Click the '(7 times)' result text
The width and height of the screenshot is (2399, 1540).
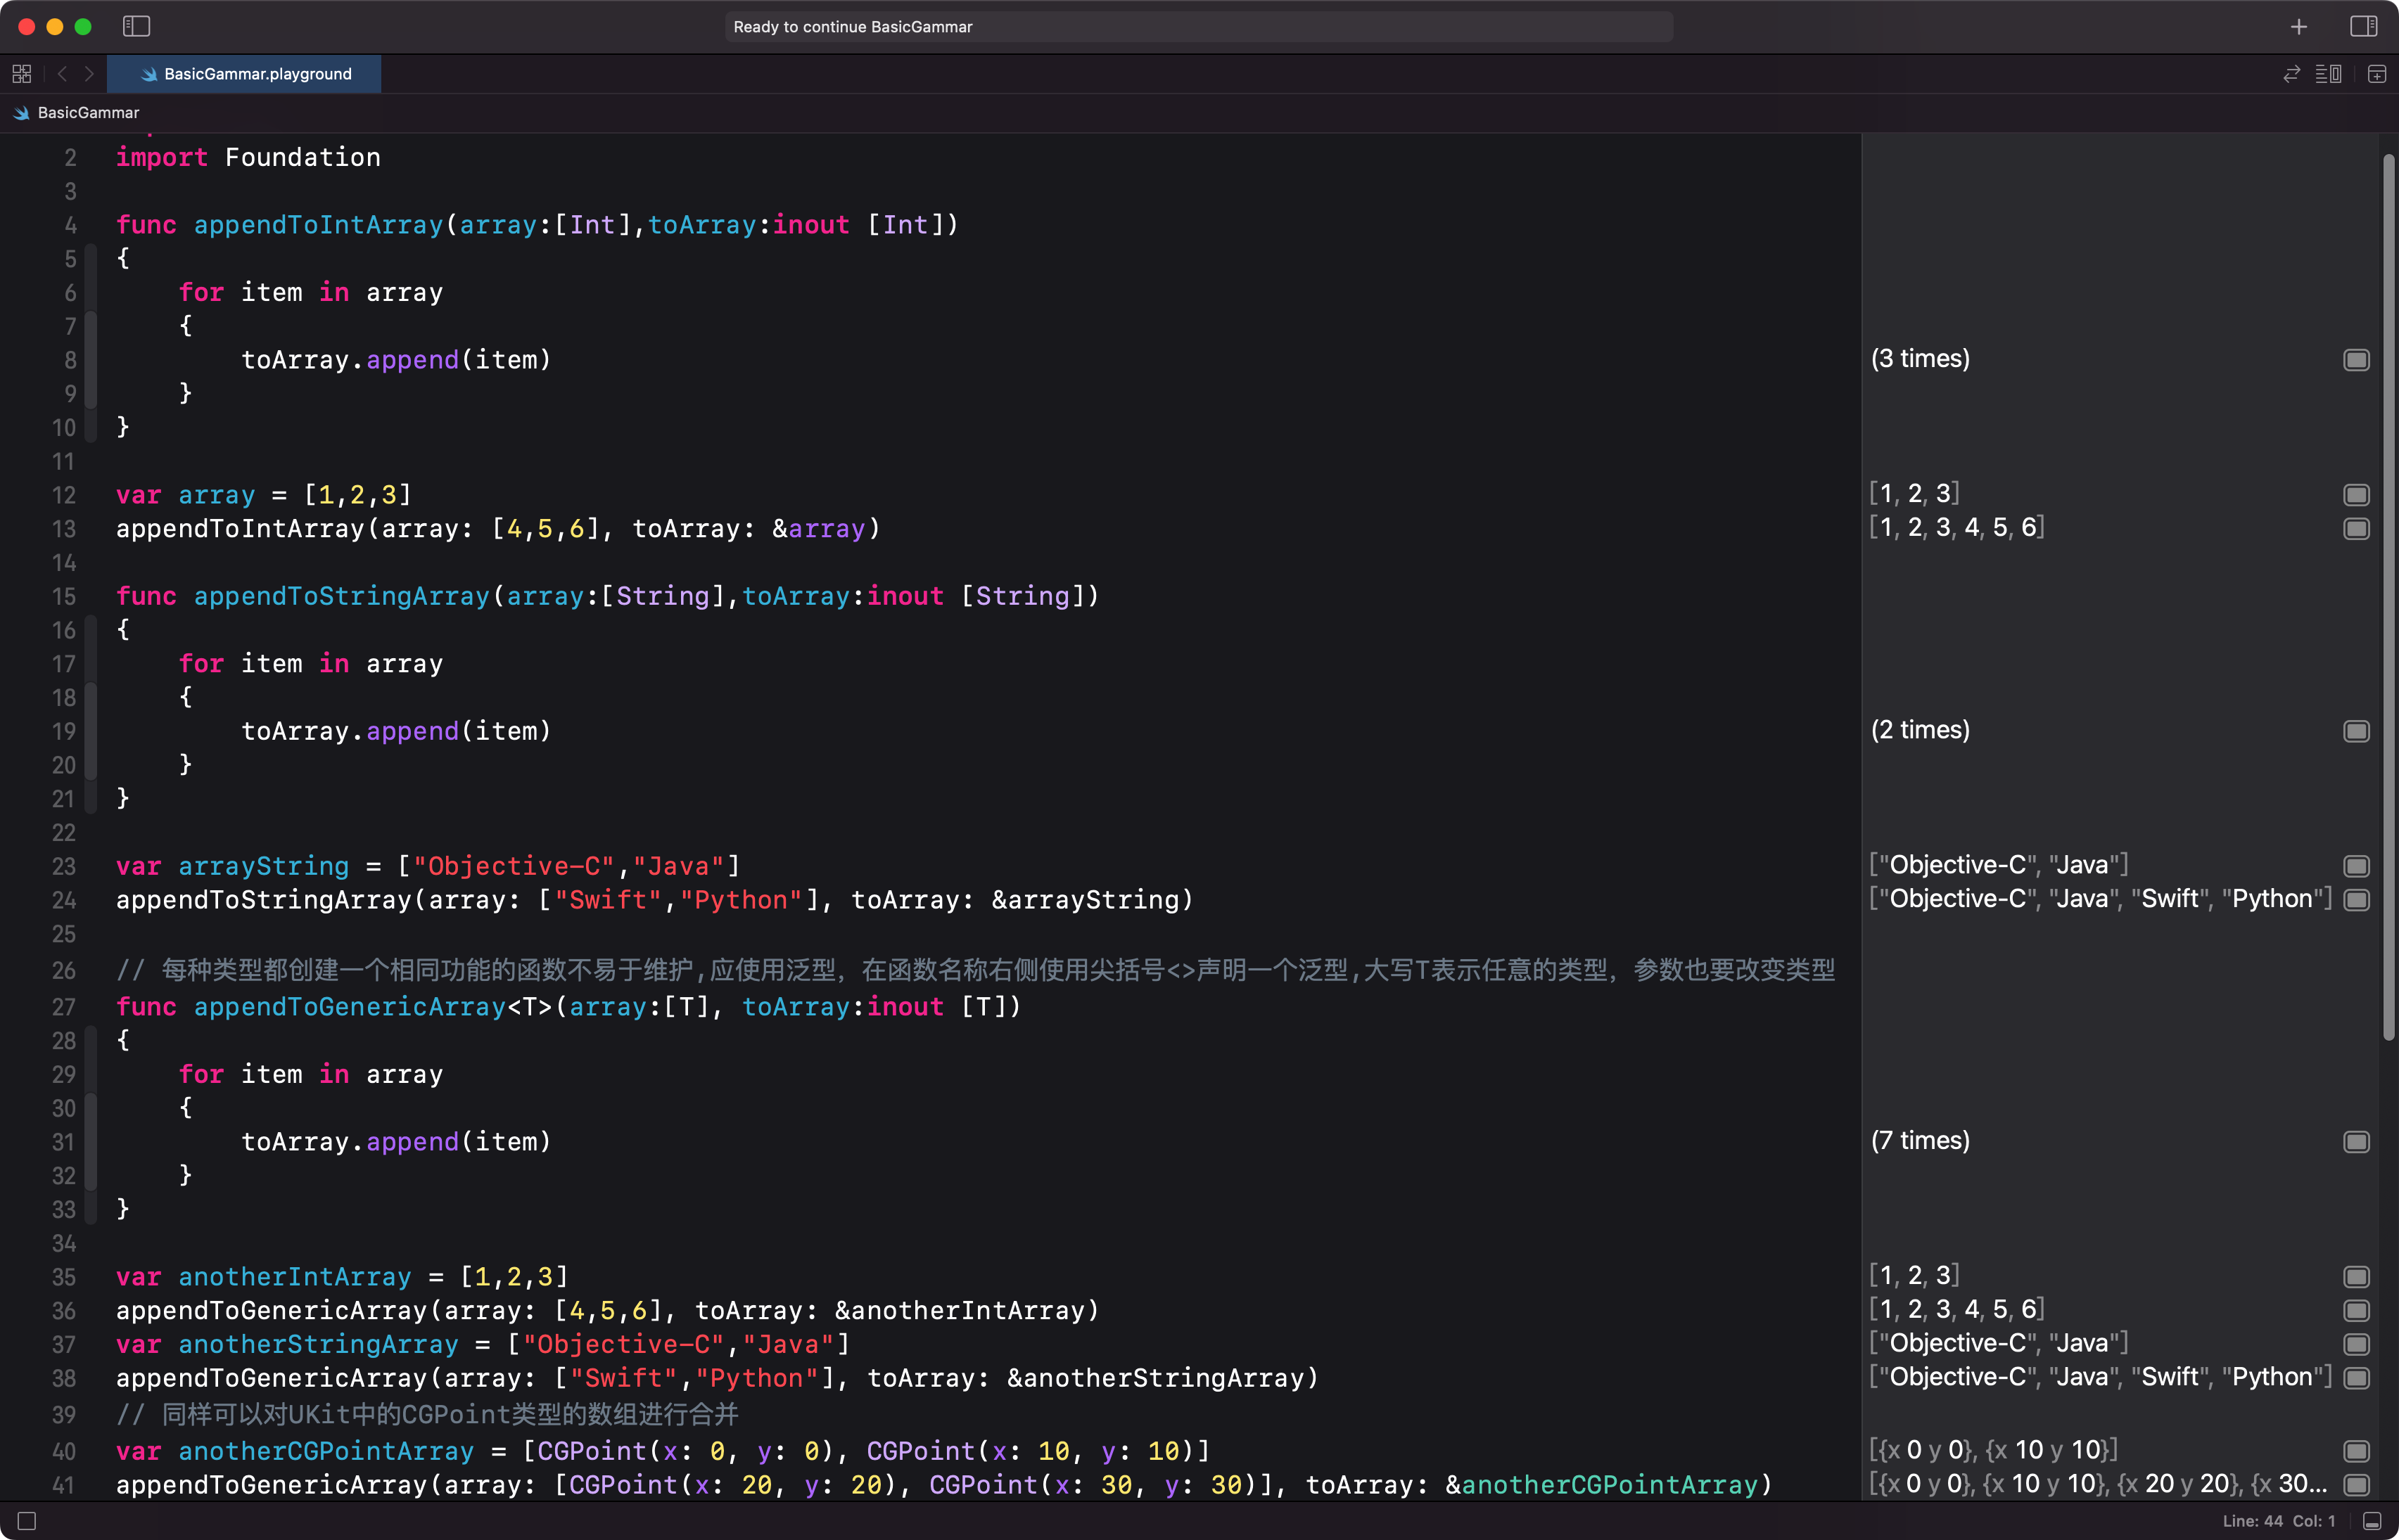[1920, 1141]
